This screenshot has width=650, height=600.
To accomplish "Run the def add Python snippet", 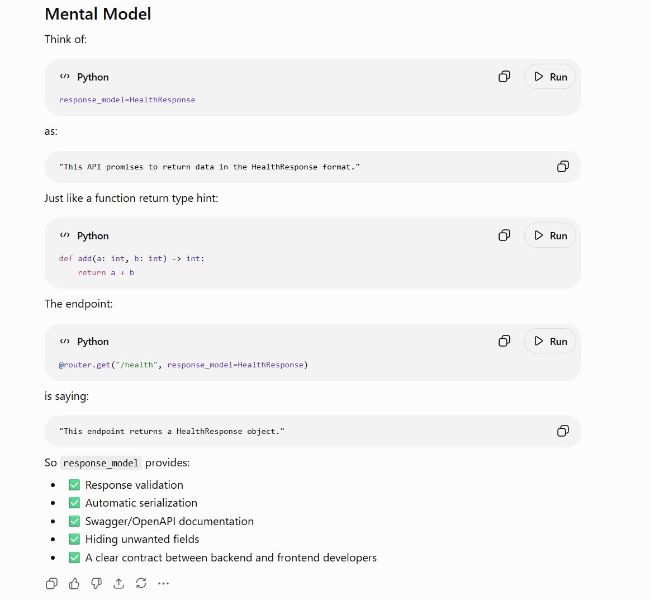I will coord(550,235).
